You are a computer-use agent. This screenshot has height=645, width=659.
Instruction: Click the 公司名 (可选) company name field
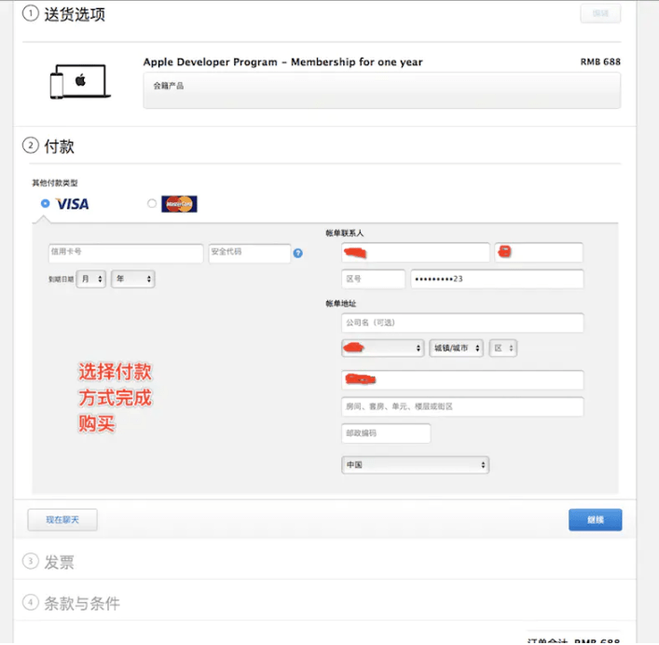pos(462,322)
